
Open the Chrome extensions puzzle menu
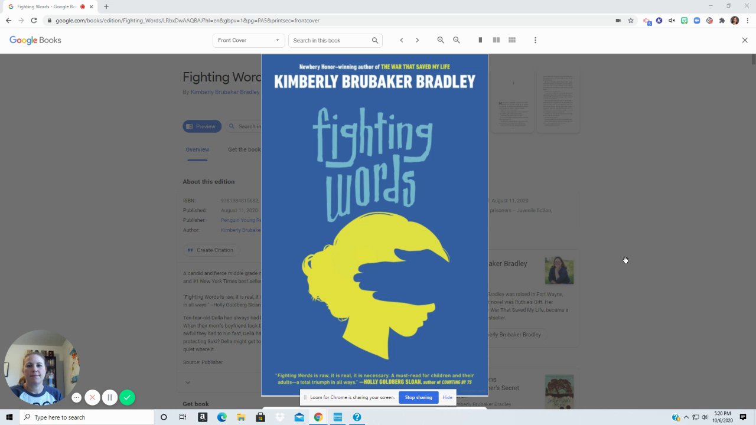pyautogui.click(x=722, y=20)
